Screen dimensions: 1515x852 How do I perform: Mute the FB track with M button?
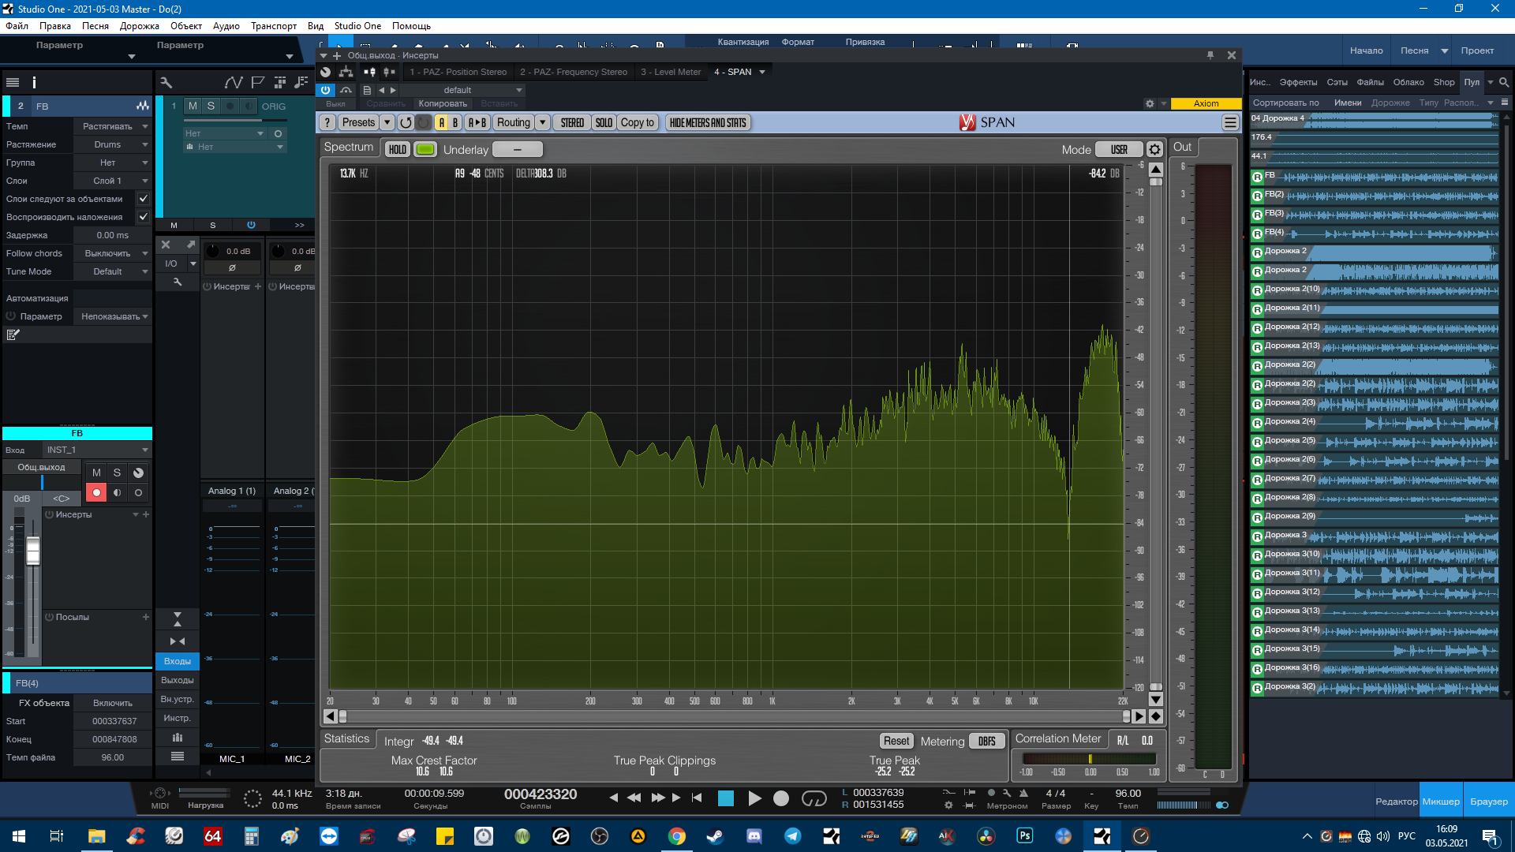96,473
